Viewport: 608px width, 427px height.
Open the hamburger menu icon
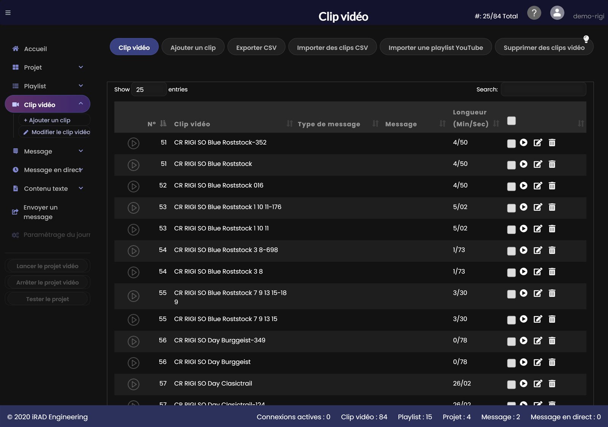coord(8,13)
